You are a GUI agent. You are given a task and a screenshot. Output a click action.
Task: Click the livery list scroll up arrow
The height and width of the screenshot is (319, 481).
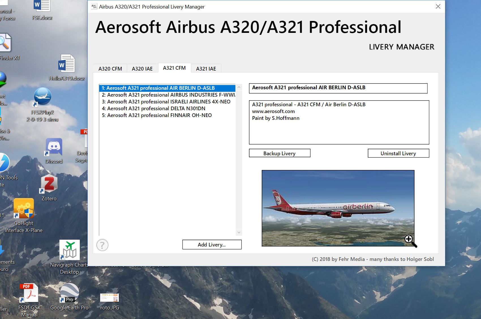pyautogui.click(x=239, y=88)
